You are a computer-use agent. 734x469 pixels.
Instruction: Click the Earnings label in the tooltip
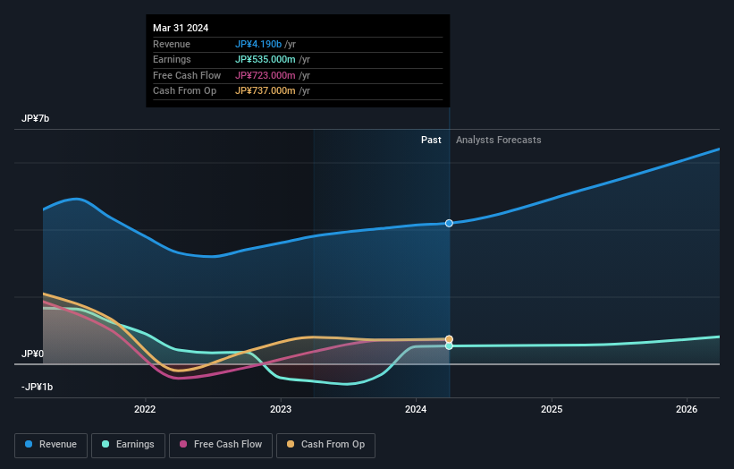pos(172,59)
